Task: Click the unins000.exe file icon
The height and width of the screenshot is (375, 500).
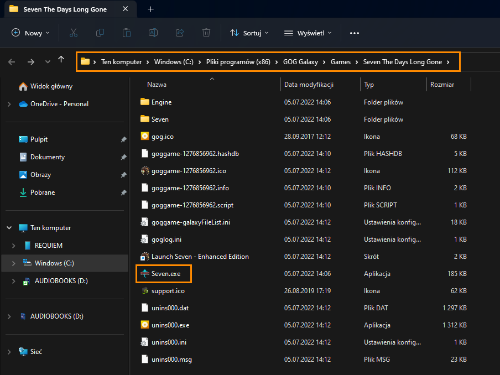Action: pos(145,325)
